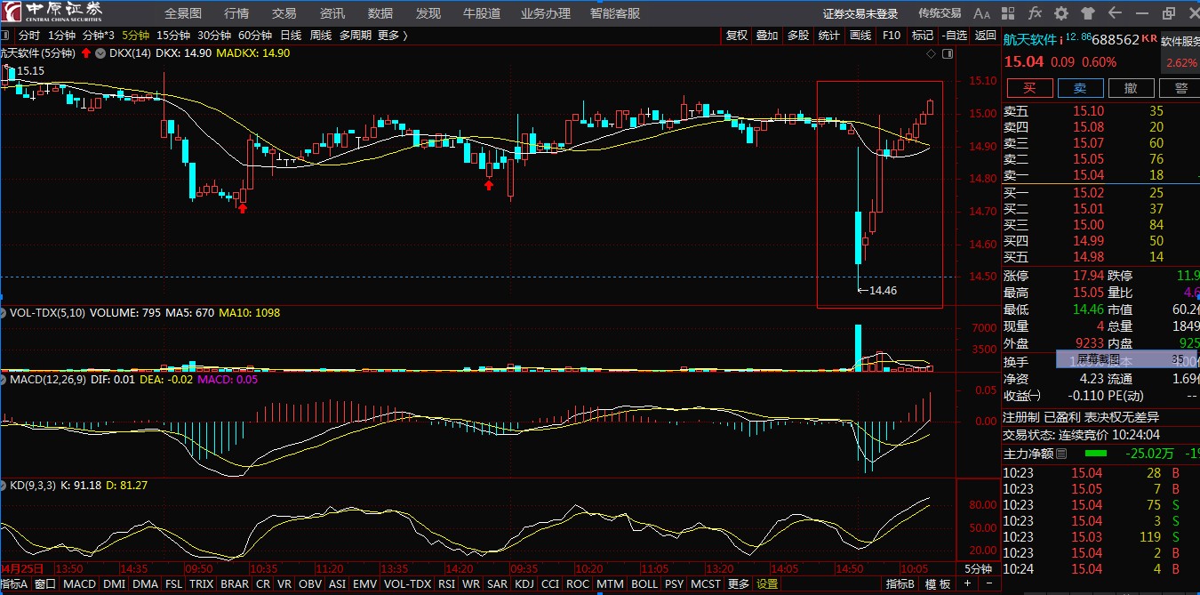The image size is (1200, 595).
Task: Click the 软件服务 tab on the right
Action: click(x=1180, y=41)
